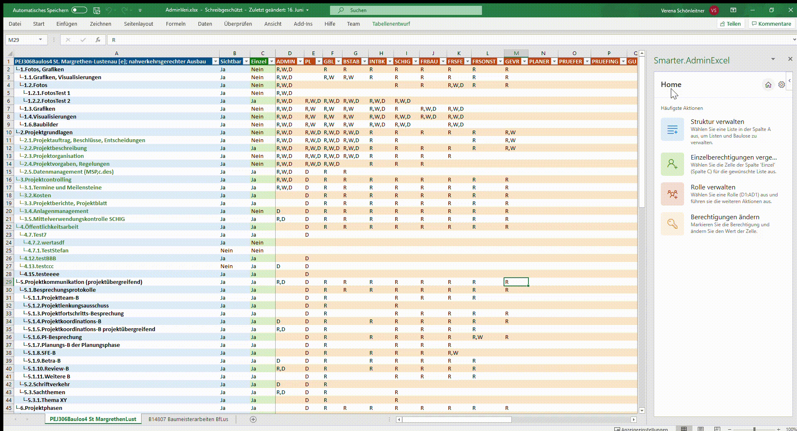This screenshot has width=797, height=431.
Task: Open the Kommentare panel
Action: (771, 24)
